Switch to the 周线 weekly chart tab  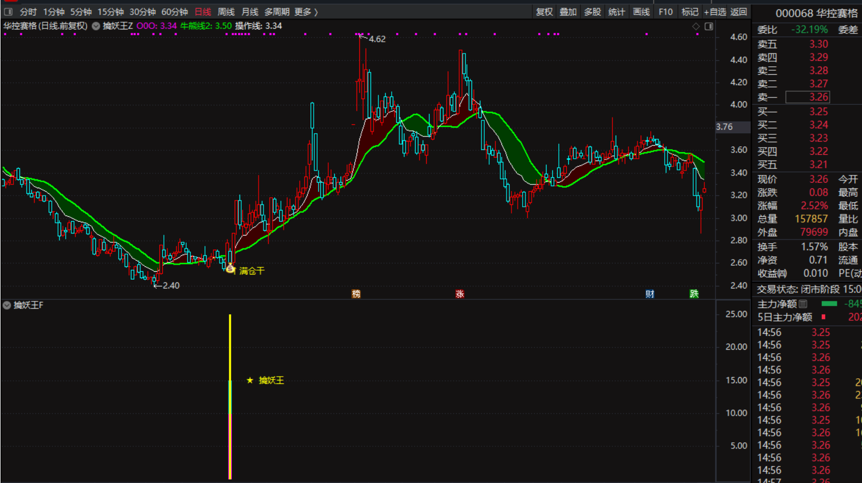(x=226, y=12)
